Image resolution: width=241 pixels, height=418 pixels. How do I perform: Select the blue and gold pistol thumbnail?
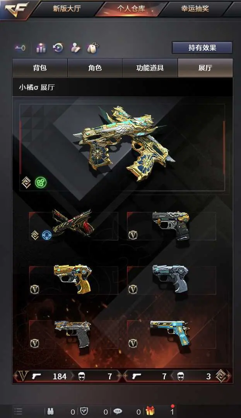point(171,334)
